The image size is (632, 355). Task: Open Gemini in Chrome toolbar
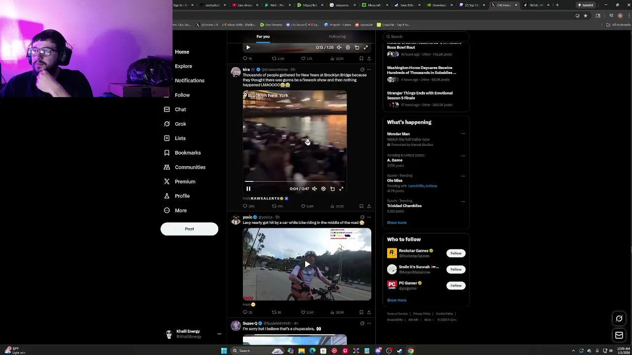coord(586,5)
